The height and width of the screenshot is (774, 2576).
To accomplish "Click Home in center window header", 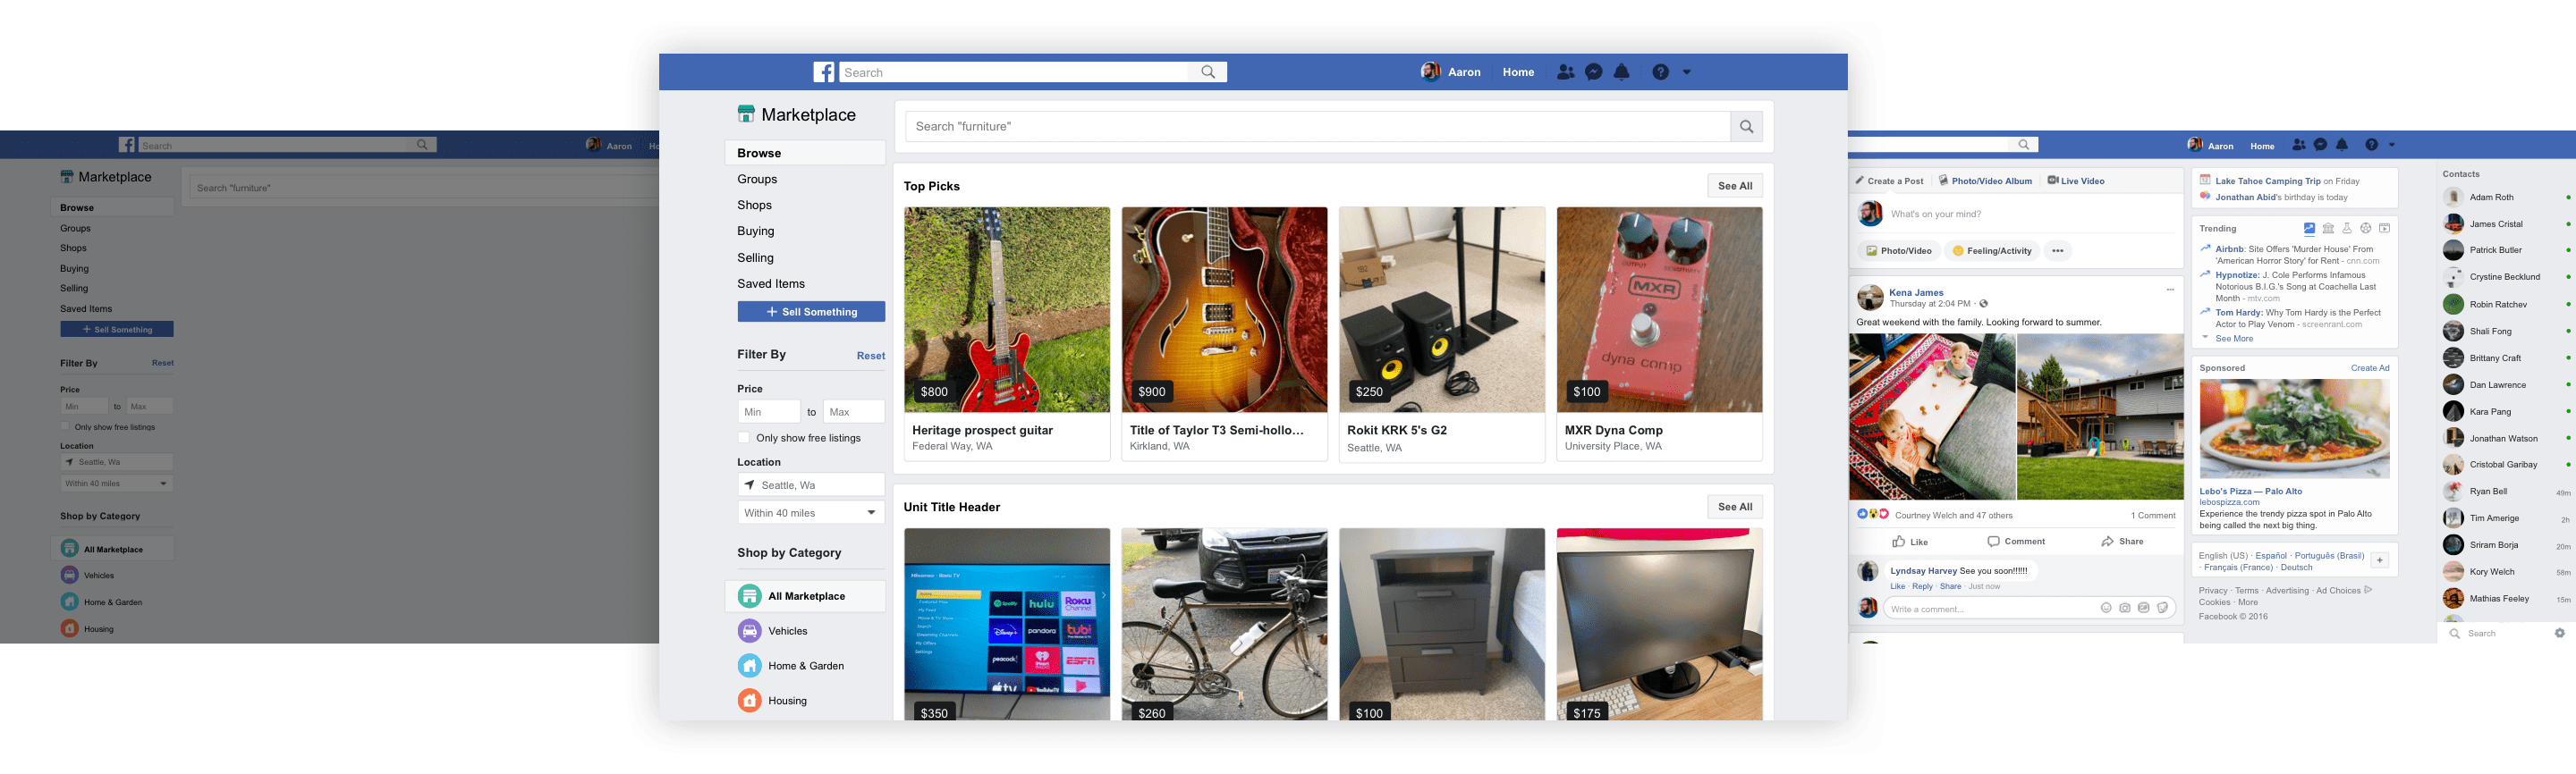I will pyautogui.click(x=1518, y=72).
